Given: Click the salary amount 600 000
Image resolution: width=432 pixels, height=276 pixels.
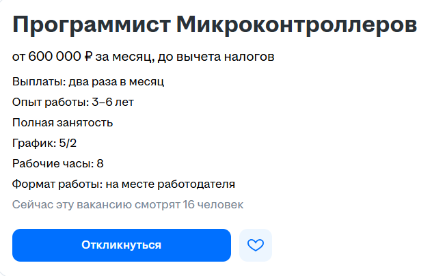Looking at the screenshot, I should [x=55, y=57].
